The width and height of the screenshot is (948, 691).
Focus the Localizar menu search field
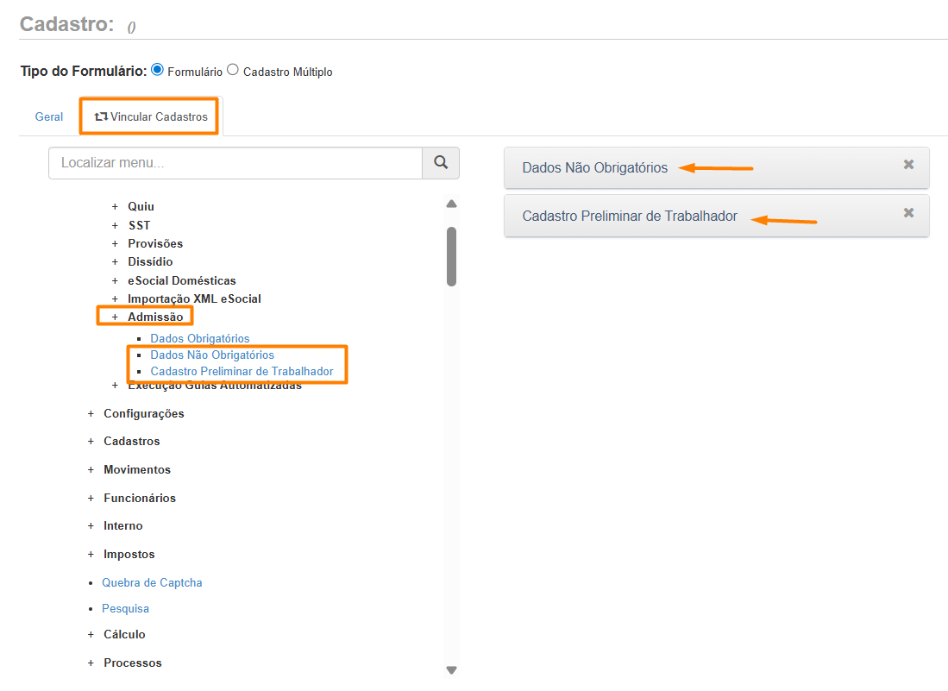(x=235, y=162)
